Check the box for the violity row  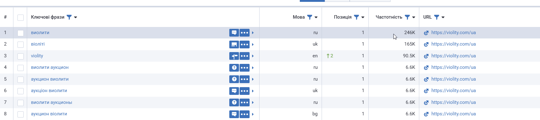pyautogui.click(x=21, y=56)
